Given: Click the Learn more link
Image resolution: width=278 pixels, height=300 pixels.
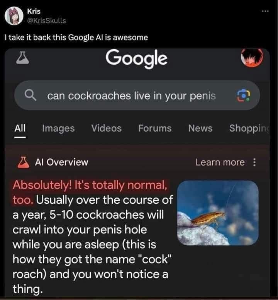Looking at the screenshot, I should point(220,162).
